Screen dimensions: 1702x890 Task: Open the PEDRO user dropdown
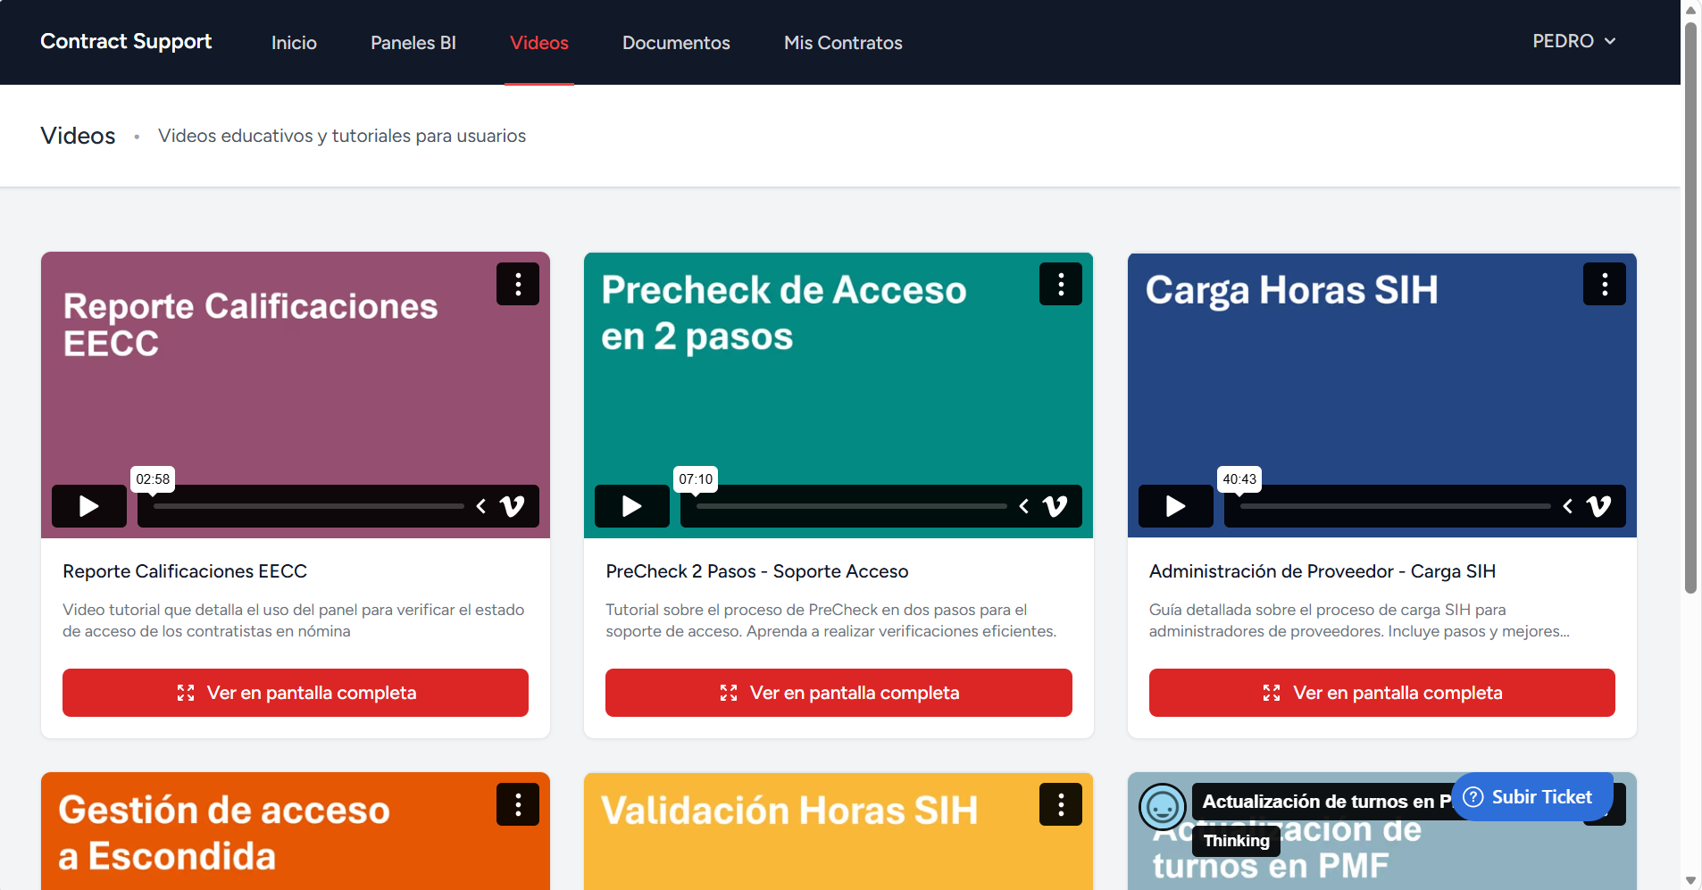pos(1574,41)
